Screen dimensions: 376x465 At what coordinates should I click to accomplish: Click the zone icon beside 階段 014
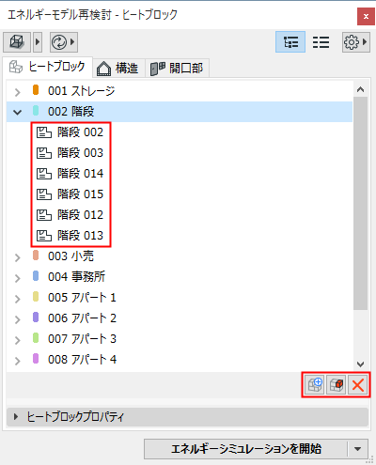44,174
